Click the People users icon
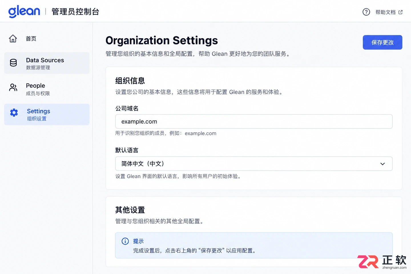Screen dimensions: 411x274 coord(13,87)
